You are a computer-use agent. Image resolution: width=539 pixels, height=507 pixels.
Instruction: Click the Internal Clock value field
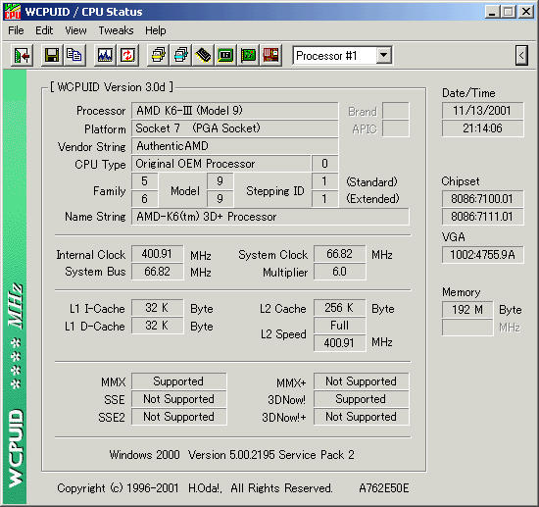157,254
